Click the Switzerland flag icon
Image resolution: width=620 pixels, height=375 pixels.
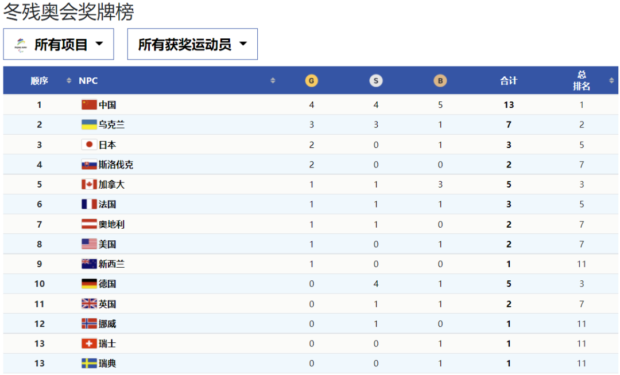click(89, 343)
